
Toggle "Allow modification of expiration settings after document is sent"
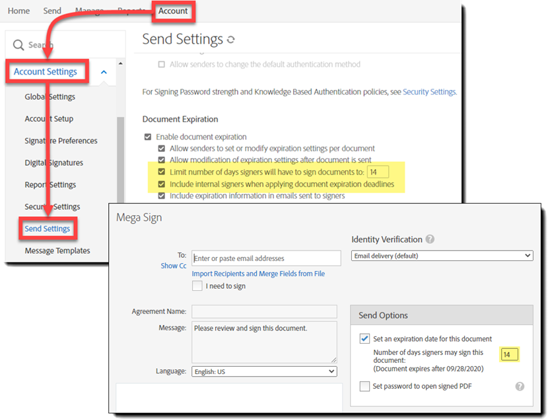(x=160, y=159)
